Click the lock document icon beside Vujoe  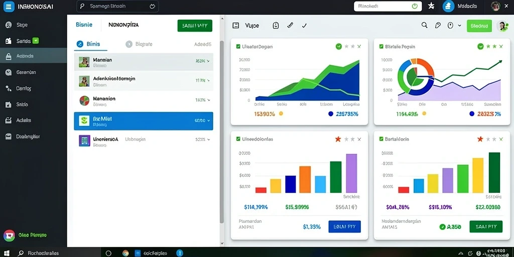point(276,25)
